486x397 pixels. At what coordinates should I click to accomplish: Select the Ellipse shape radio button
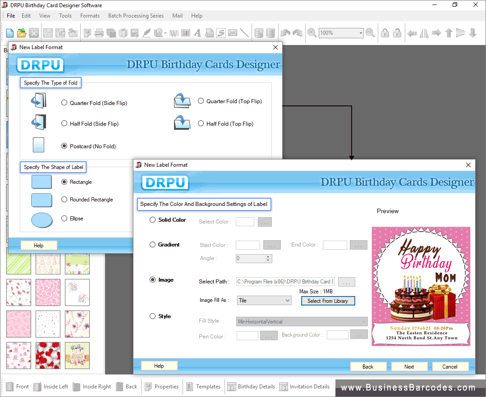point(64,219)
